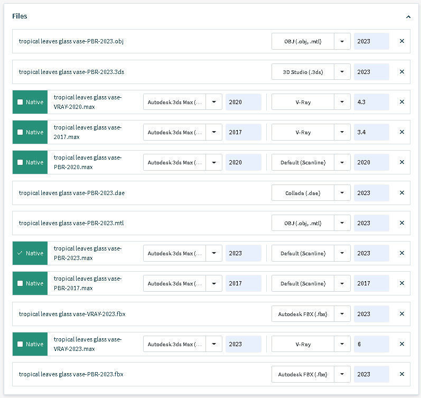Remove the PBR-2023.3ds file row
This screenshot has height=398, width=421.
[x=401, y=72]
